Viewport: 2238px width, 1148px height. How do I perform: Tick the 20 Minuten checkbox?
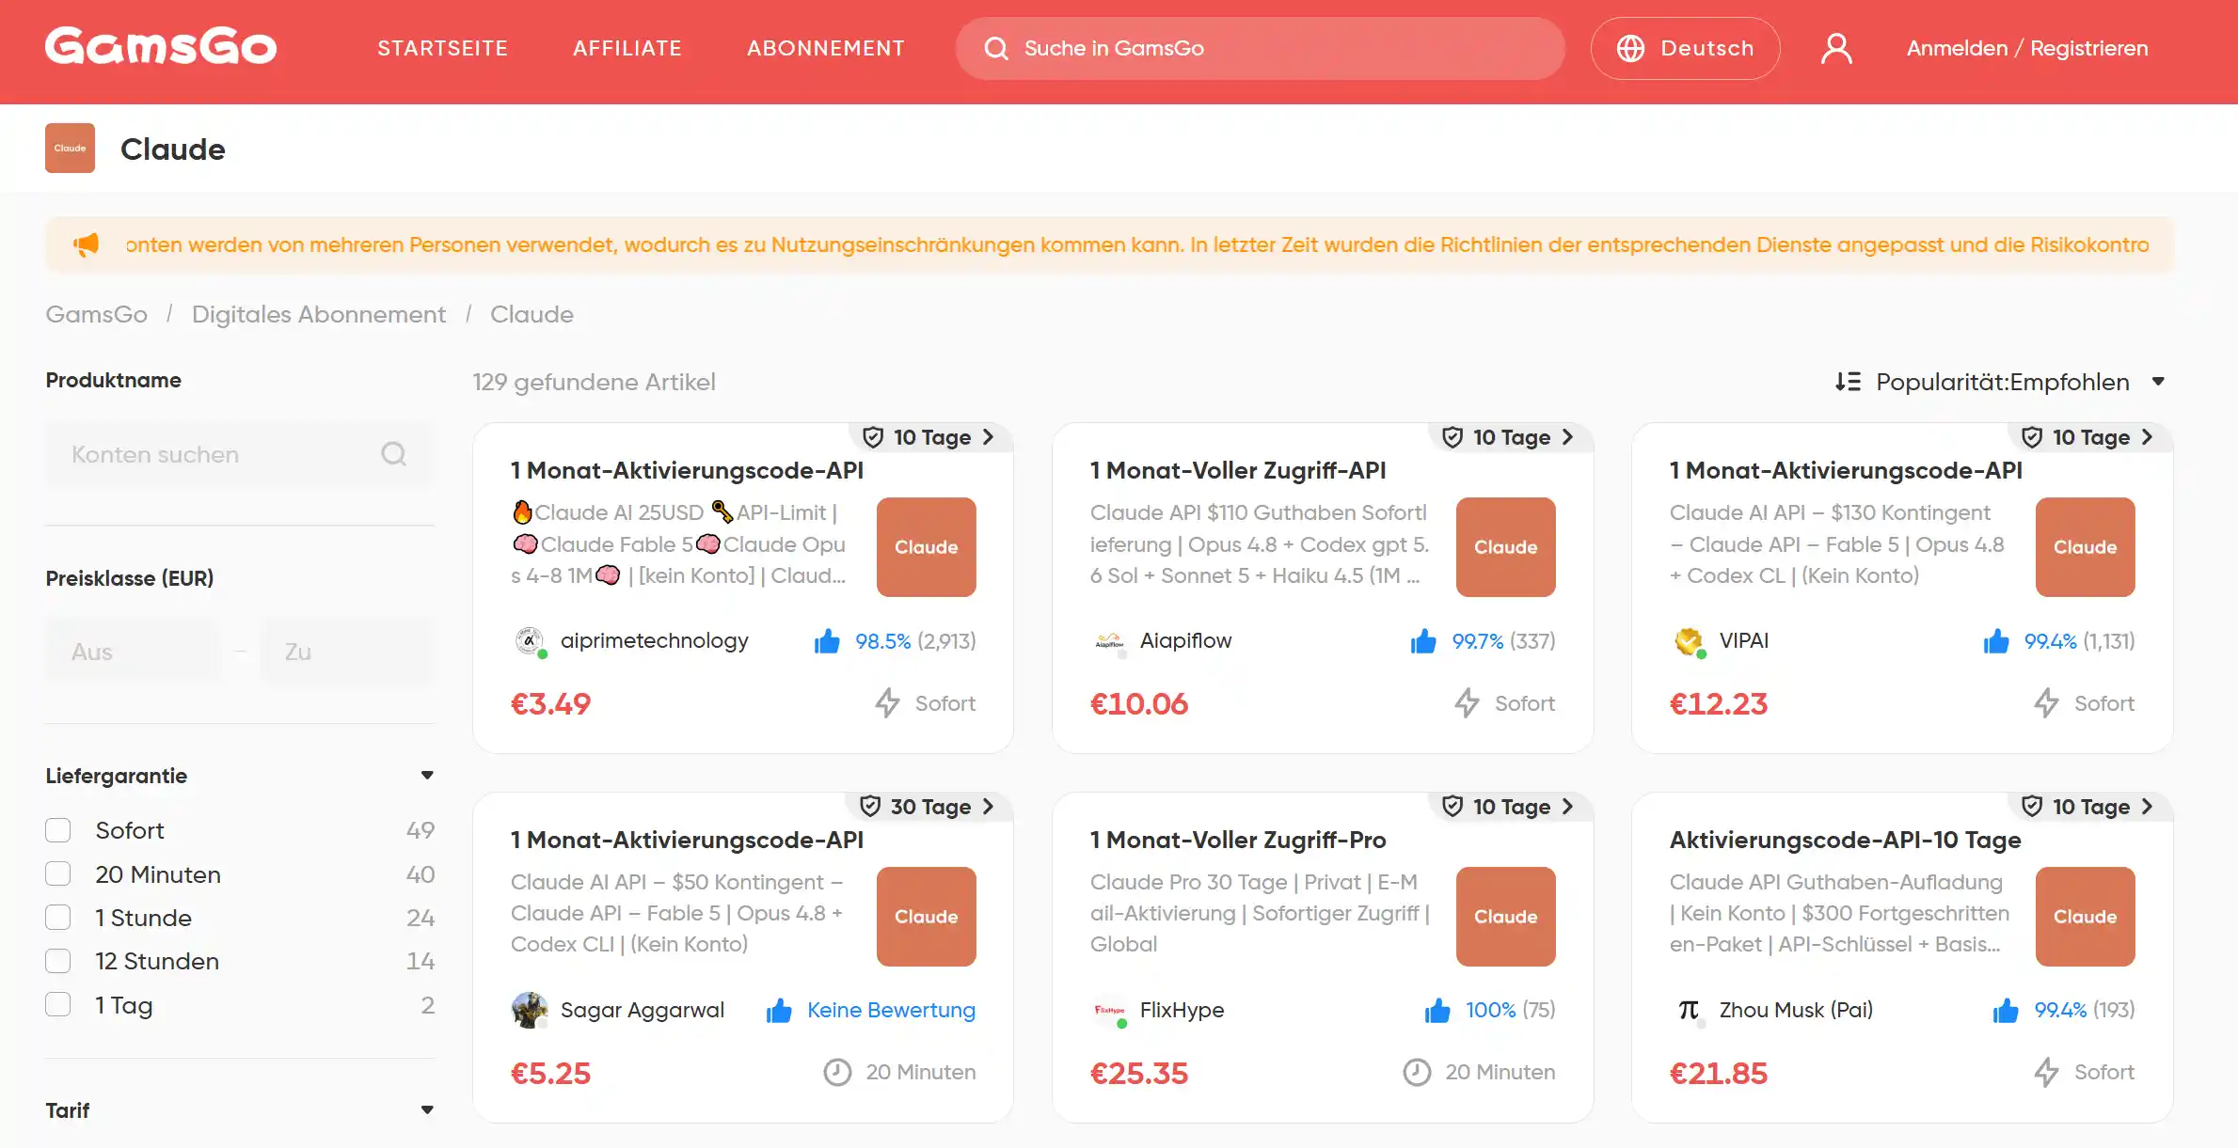pyautogui.click(x=58, y=874)
